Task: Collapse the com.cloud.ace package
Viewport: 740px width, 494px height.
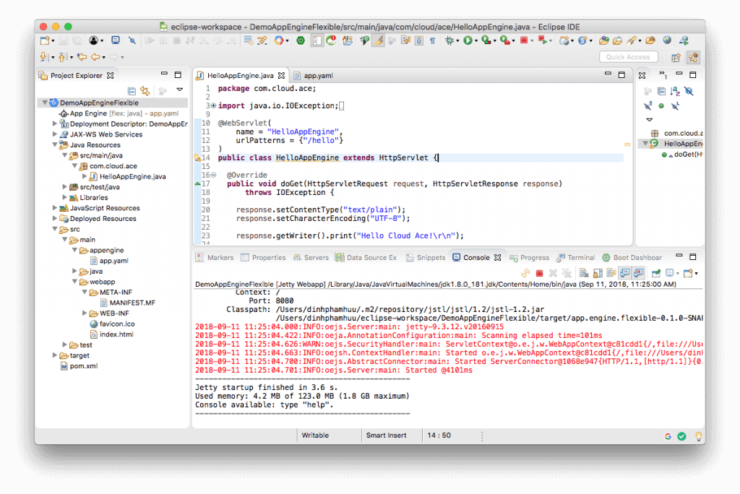Action: [74, 165]
